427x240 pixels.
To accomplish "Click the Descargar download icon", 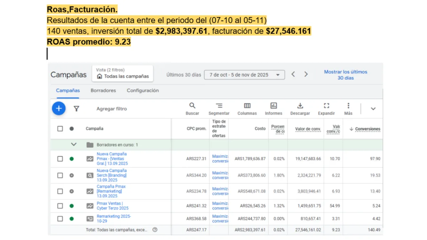I will click(300, 106).
